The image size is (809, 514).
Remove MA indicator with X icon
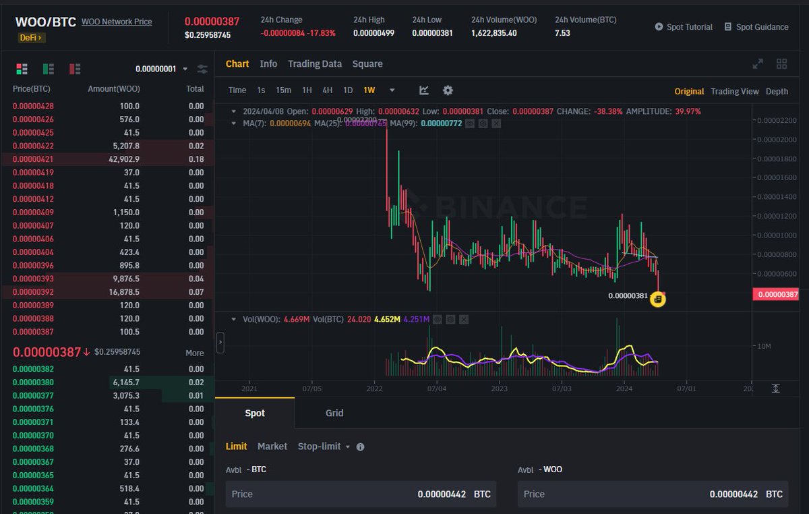(x=496, y=123)
